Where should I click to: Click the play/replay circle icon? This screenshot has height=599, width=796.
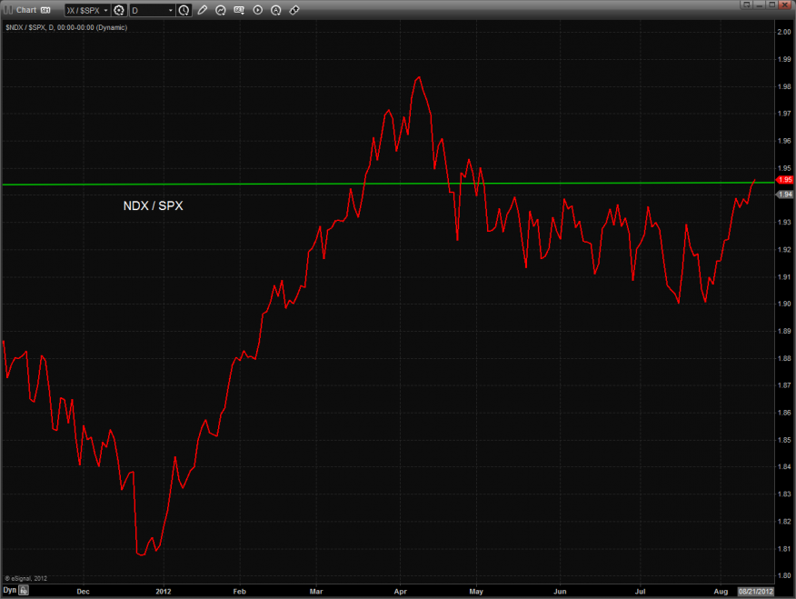pos(258,10)
